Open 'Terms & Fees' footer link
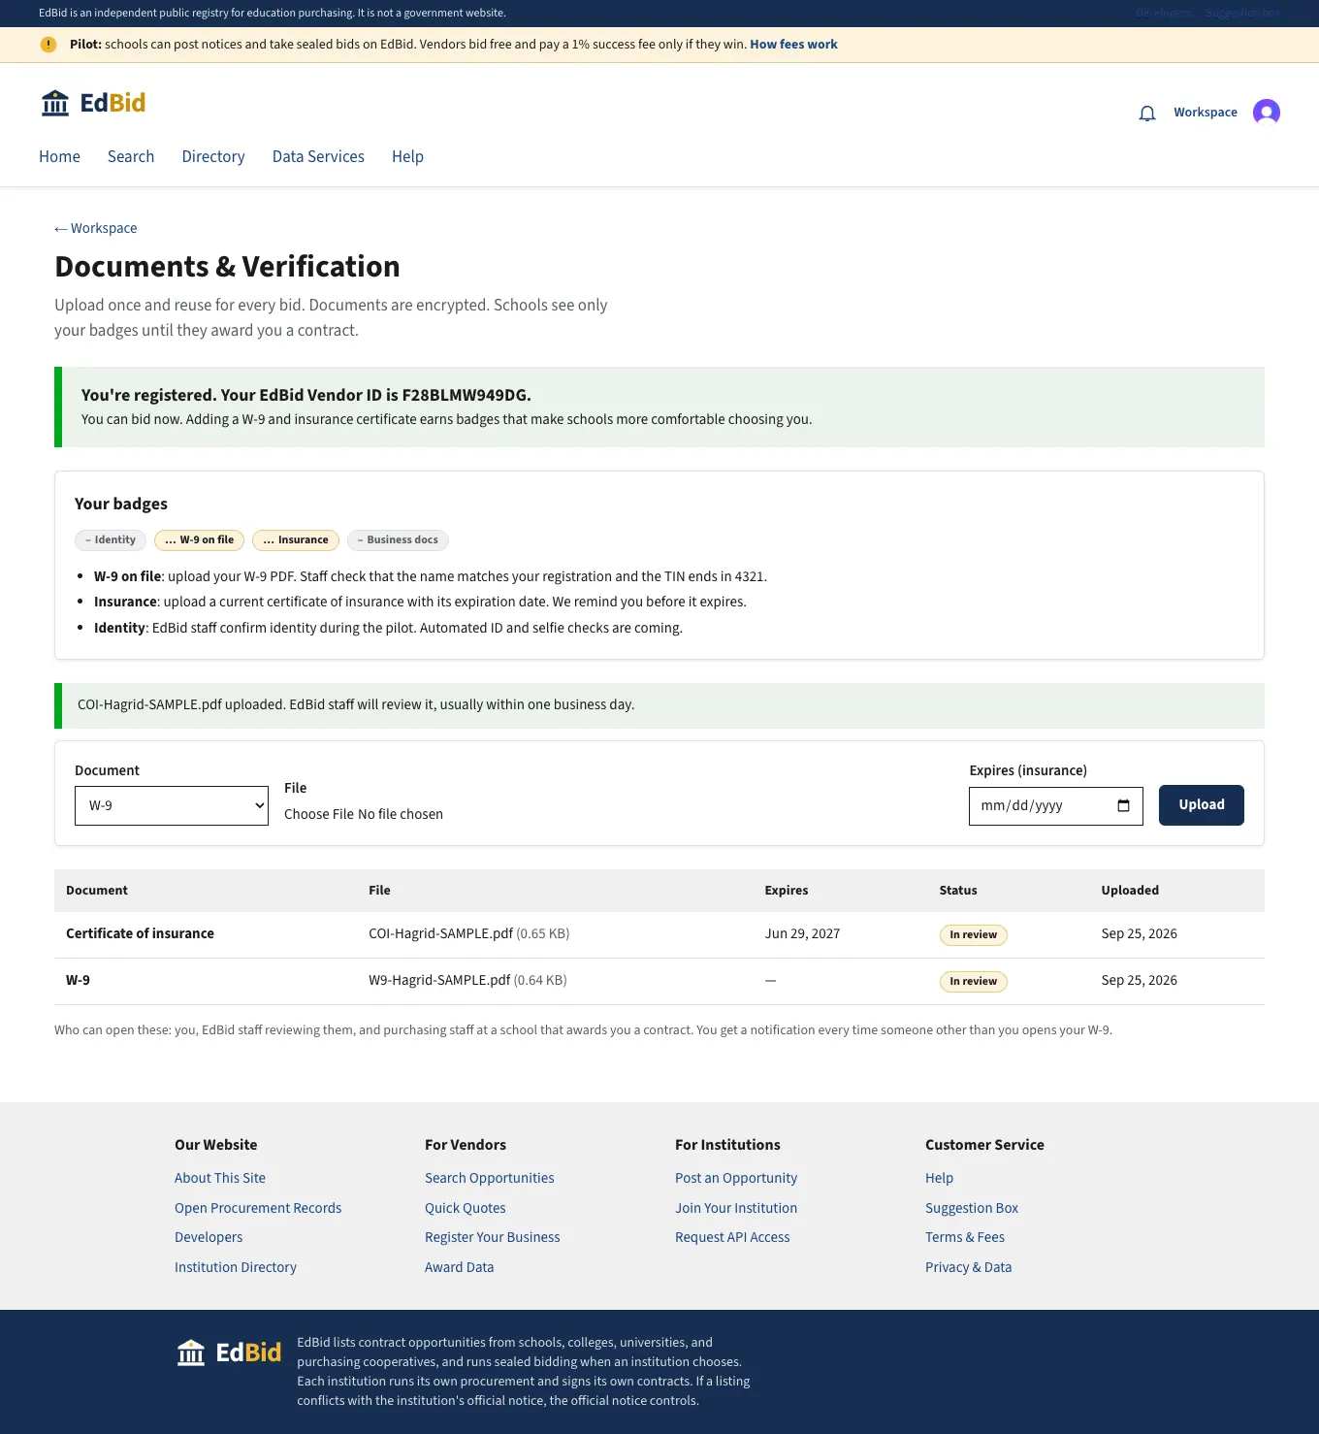Screen dimensions: 1319x1434 click(x=965, y=1238)
